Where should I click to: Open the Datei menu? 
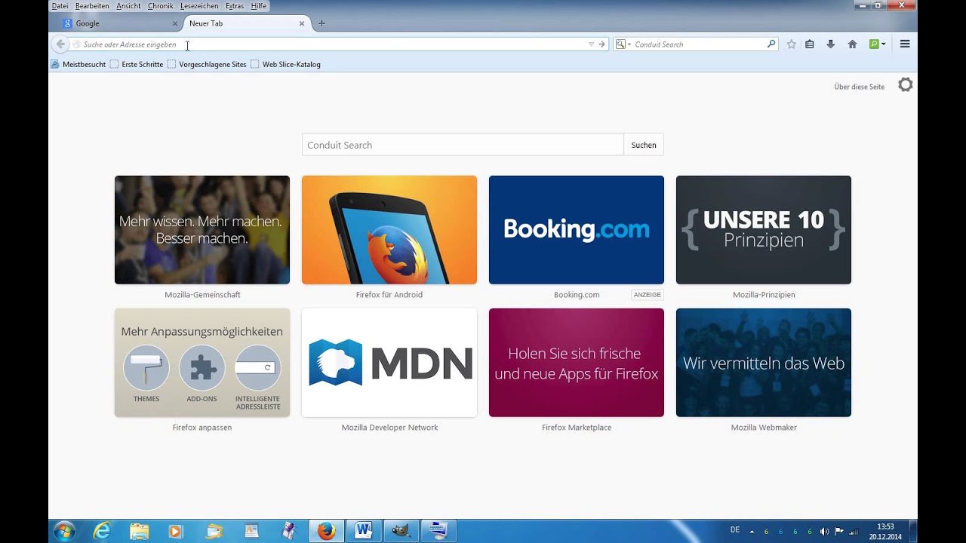pyautogui.click(x=60, y=5)
